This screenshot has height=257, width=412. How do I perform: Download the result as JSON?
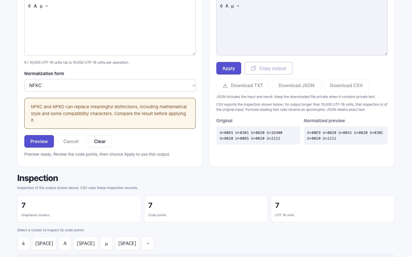click(x=296, y=85)
